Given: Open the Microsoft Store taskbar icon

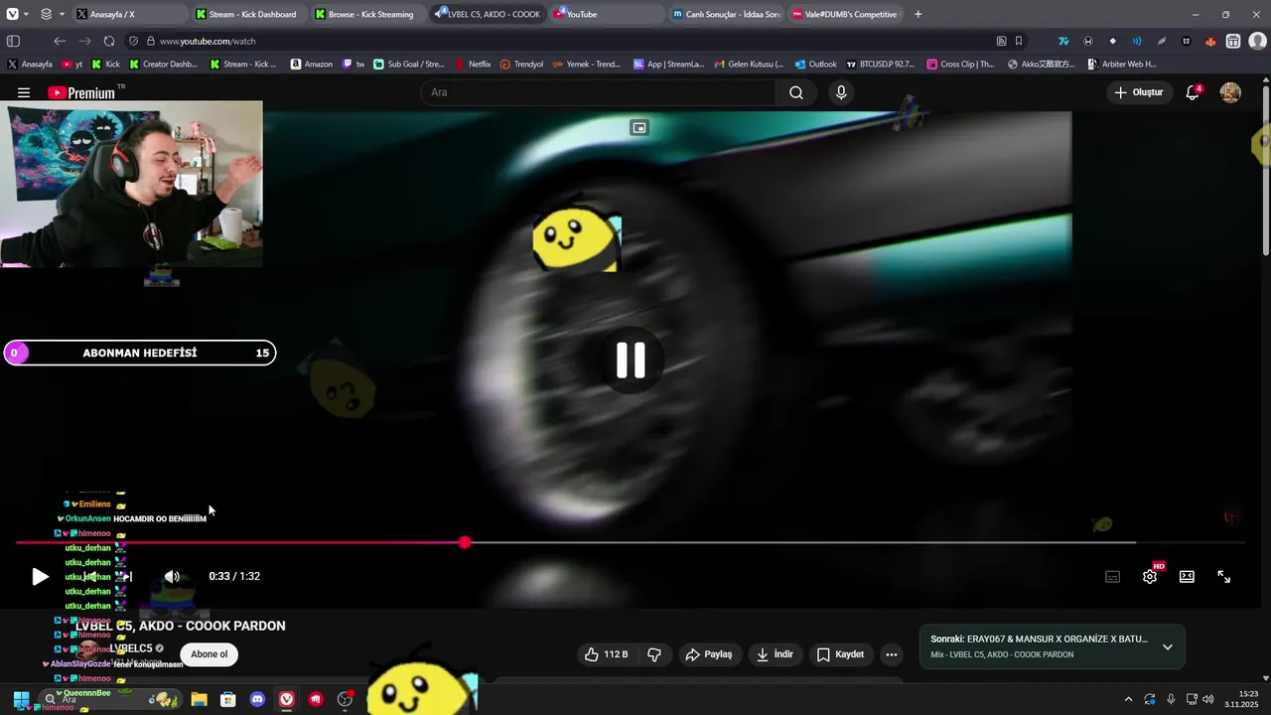Looking at the screenshot, I should pos(227,699).
